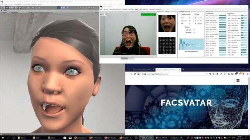
Task: Click the browser Forward arrow
Action: tap(131, 74)
